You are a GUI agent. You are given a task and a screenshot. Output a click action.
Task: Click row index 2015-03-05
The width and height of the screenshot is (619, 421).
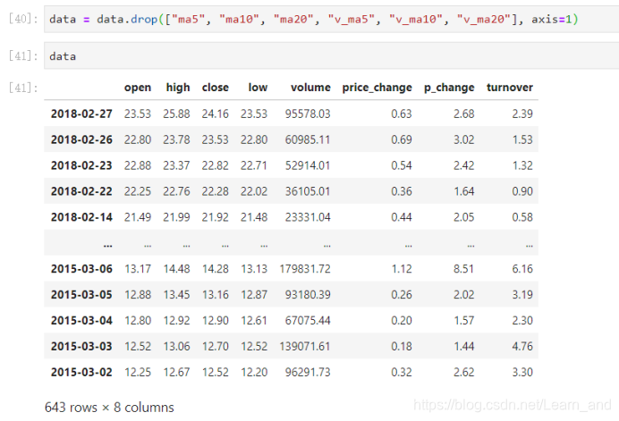point(81,295)
